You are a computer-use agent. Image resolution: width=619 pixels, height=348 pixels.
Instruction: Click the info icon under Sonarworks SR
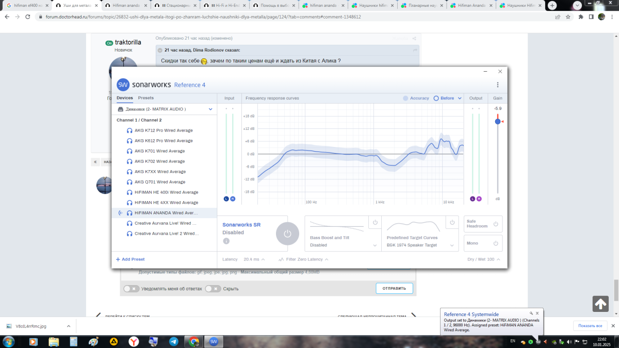click(226, 241)
